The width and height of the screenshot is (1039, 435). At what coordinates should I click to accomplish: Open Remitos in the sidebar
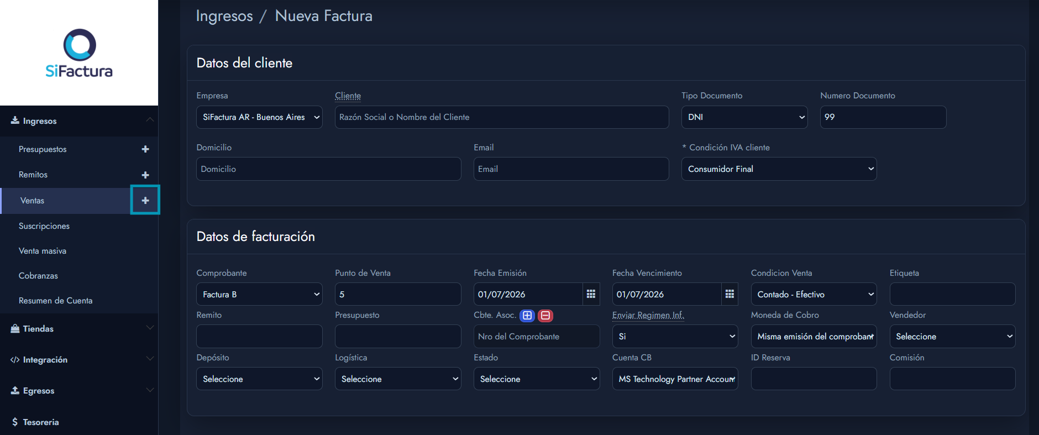point(33,175)
